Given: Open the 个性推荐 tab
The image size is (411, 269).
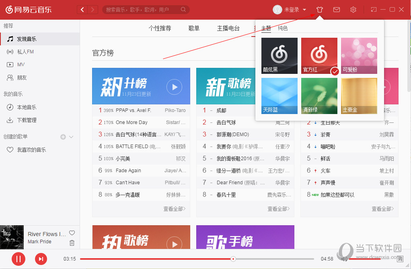Looking at the screenshot, I should pyautogui.click(x=160, y=28).
